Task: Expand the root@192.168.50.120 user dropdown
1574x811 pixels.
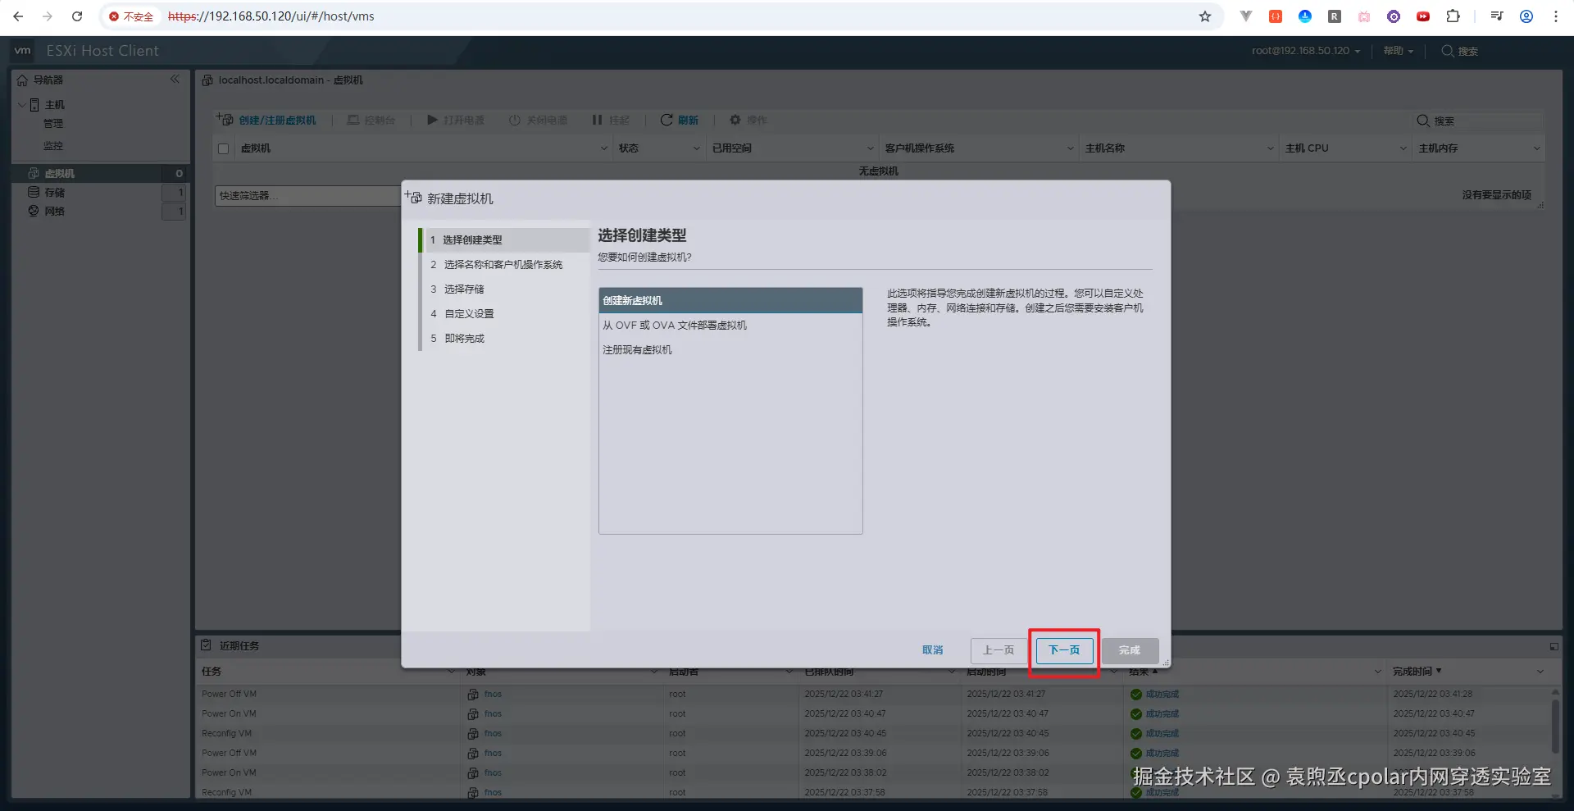Action: click(x=1305, y=51)
